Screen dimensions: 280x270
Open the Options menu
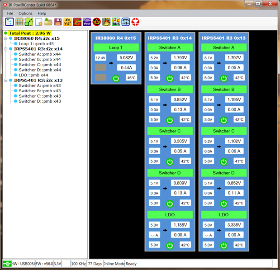click(x=25, y=14)
